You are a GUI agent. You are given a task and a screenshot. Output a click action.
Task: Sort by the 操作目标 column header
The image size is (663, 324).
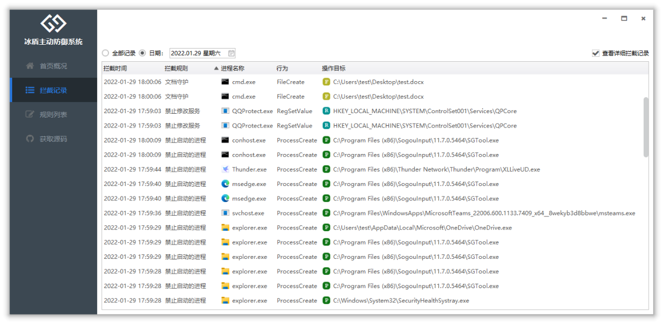click(x=334, y=68)
